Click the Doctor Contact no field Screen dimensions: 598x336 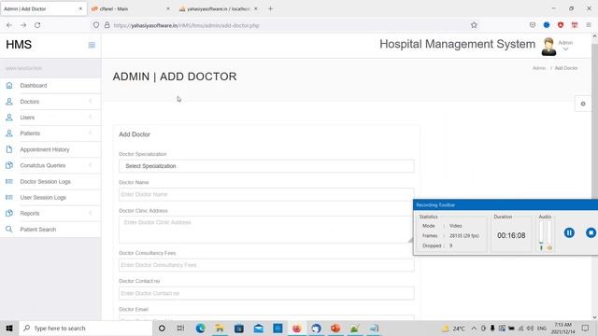coord(266,293)
